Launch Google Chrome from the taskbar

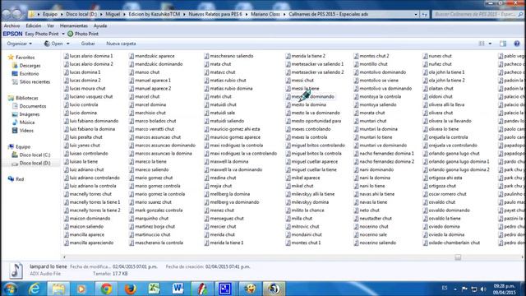(106, 289)
